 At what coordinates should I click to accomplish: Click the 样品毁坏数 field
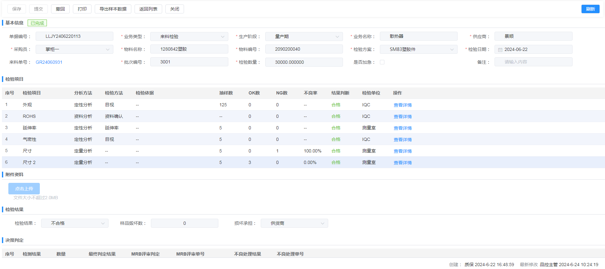click(x=184, y=223)
